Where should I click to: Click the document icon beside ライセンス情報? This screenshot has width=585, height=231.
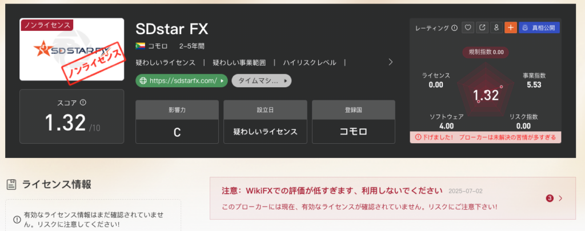(x=12, y=184)
